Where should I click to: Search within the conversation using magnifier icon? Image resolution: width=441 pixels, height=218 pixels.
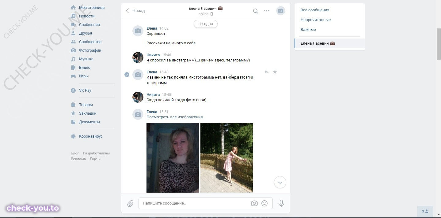coord(255,11)
